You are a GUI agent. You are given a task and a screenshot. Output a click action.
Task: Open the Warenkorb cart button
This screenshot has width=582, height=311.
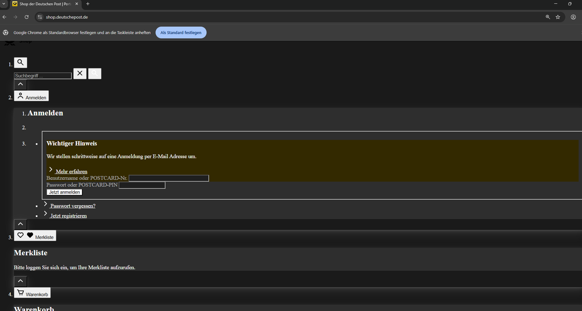pos(32,294)
